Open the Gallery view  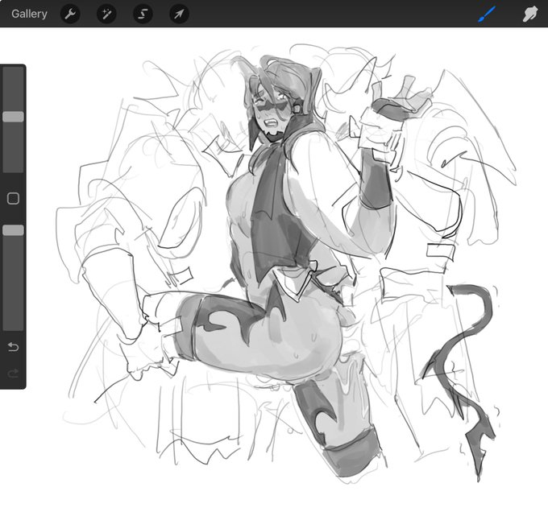tap(29, 14)
